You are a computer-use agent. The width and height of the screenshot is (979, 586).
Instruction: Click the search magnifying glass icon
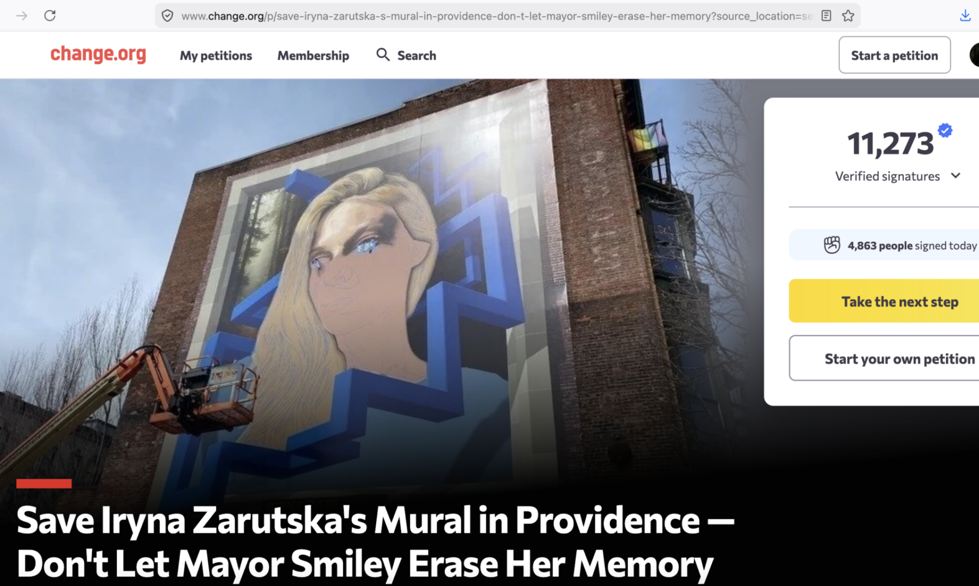click(x=383, y=55)
